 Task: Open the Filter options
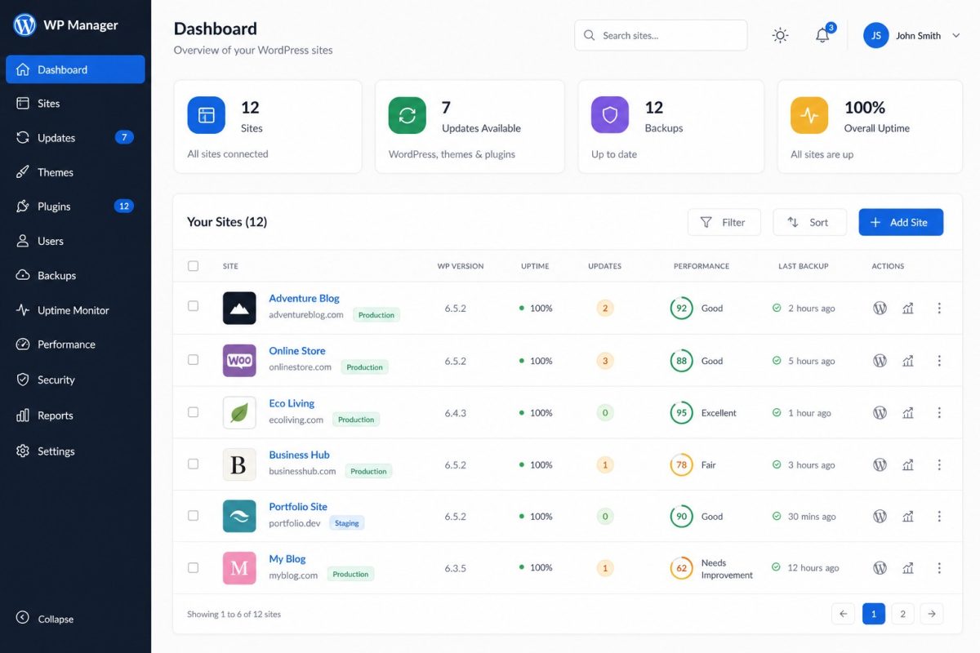point(724,222)
